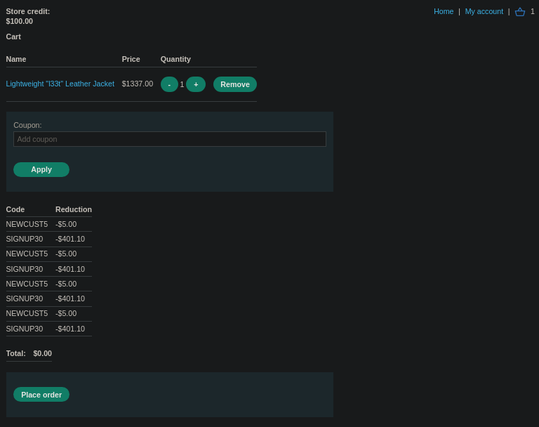This screenshot has height=427, width=539.
Task: Click the Price column header
Action: pos(131,59)
